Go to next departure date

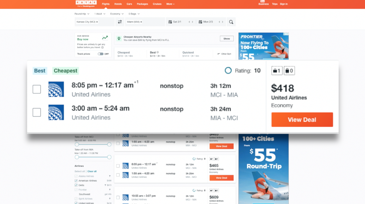[x=192, y=22]
